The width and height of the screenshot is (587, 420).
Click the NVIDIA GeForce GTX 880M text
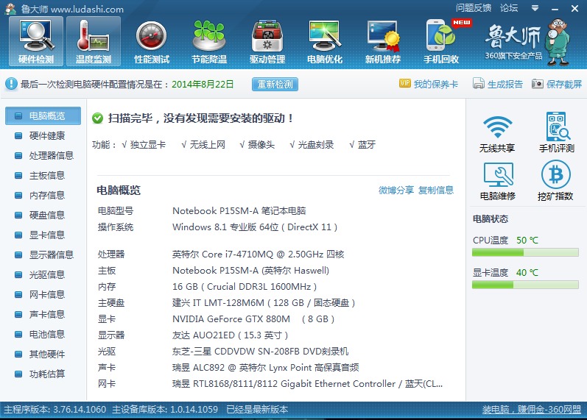click(231, 319)
